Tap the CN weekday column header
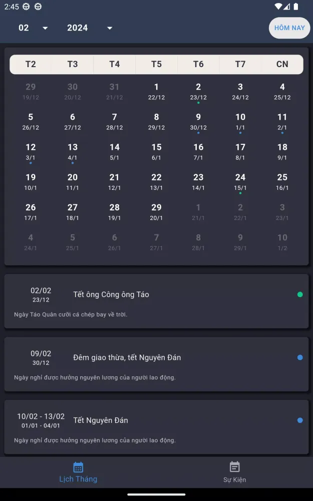Image resolution: width=313 pixels, height=501 pixels. coord(282,64)
